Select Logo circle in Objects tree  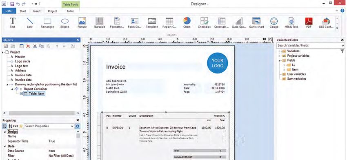point(22,61)
